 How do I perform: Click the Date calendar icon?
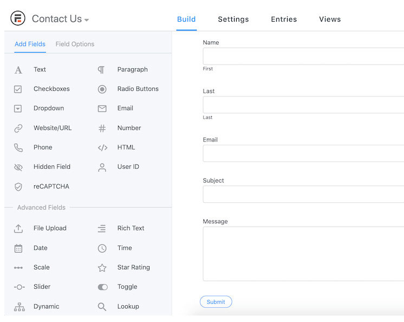(x=18, y=248)
